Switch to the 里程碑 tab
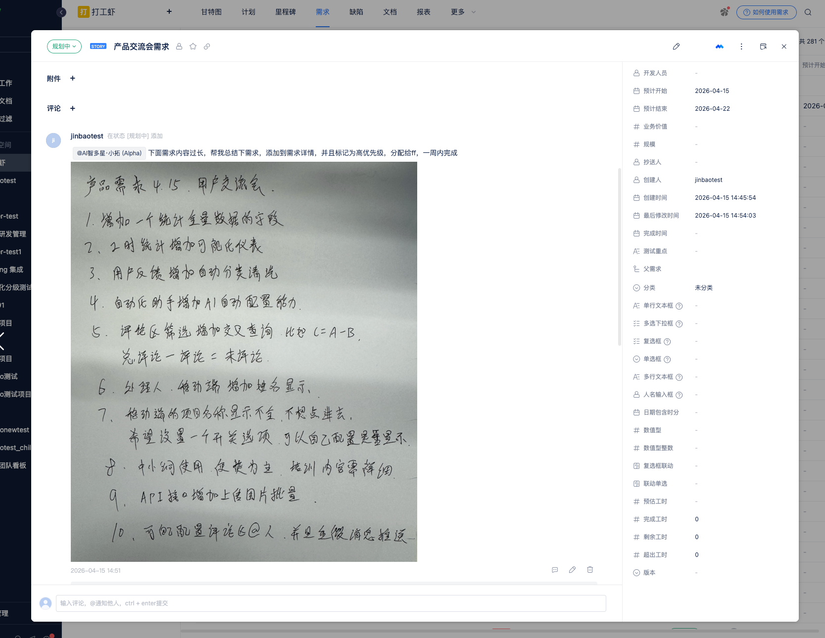825x638 pixels. 286,12
